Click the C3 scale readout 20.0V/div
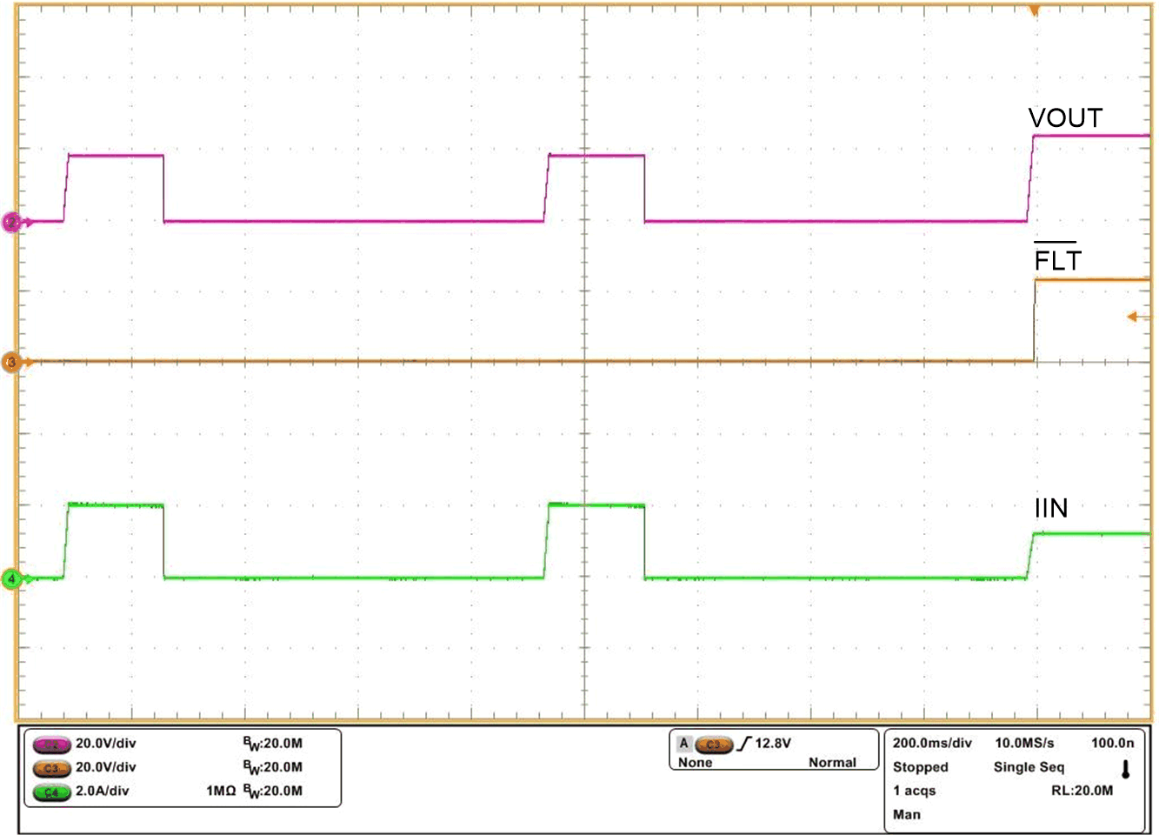Image resolution: width=1159 pixels, height=835 pixels. (105, 767)
